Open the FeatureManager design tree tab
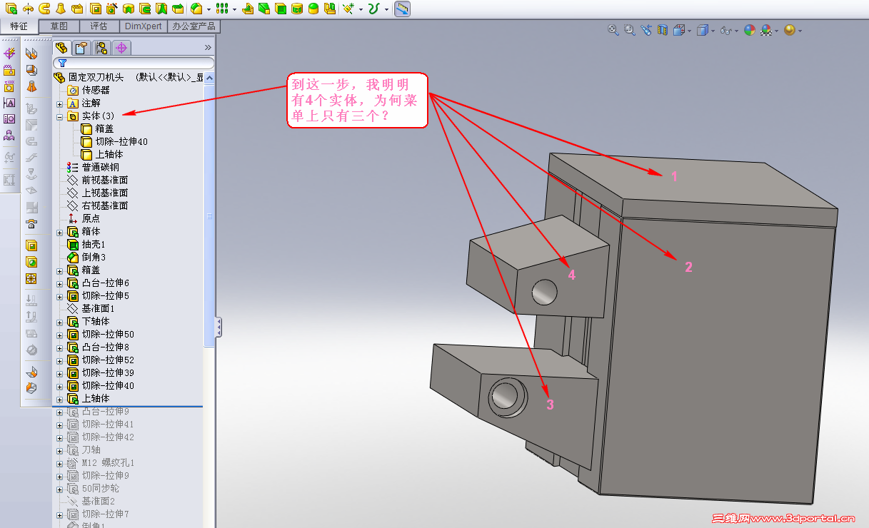 (x=61, y=48)
